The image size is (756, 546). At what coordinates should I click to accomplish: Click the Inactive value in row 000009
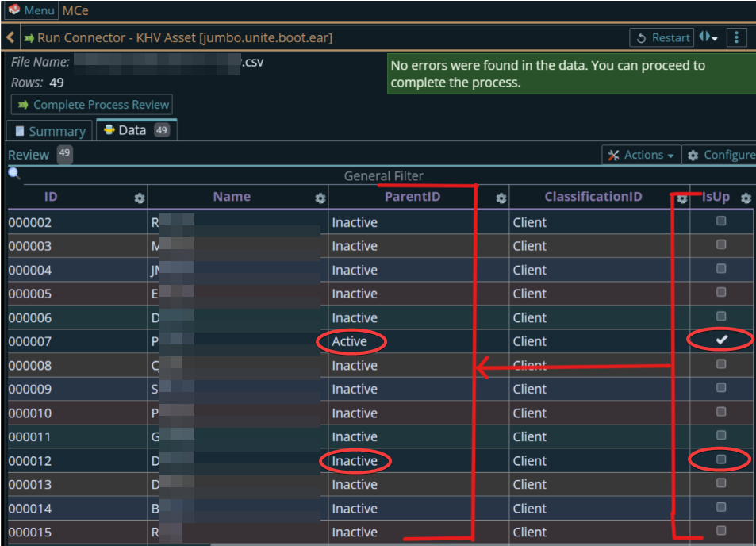355,389
